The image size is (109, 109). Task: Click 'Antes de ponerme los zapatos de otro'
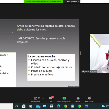[41, 26]
